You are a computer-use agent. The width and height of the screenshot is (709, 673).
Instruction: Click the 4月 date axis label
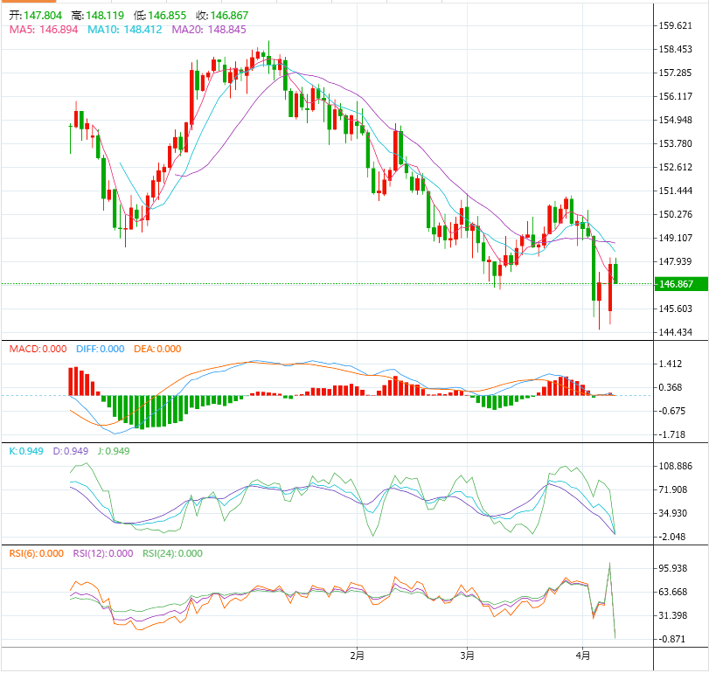(583, 655)
